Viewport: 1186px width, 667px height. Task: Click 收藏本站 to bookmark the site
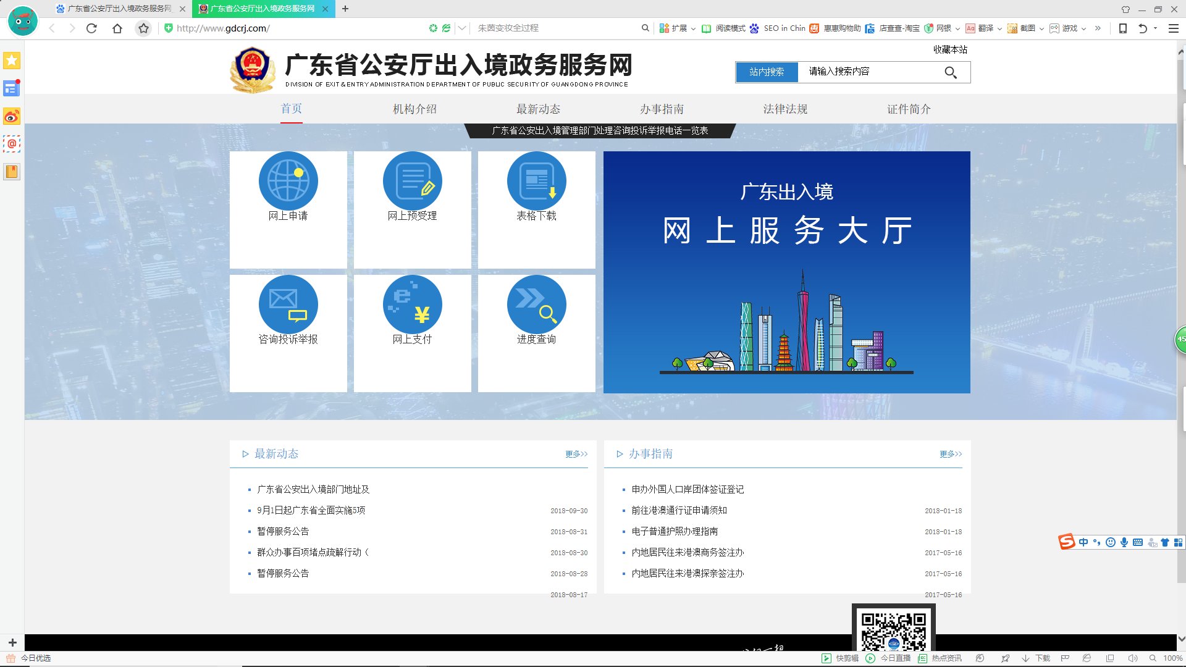(949, 49)
